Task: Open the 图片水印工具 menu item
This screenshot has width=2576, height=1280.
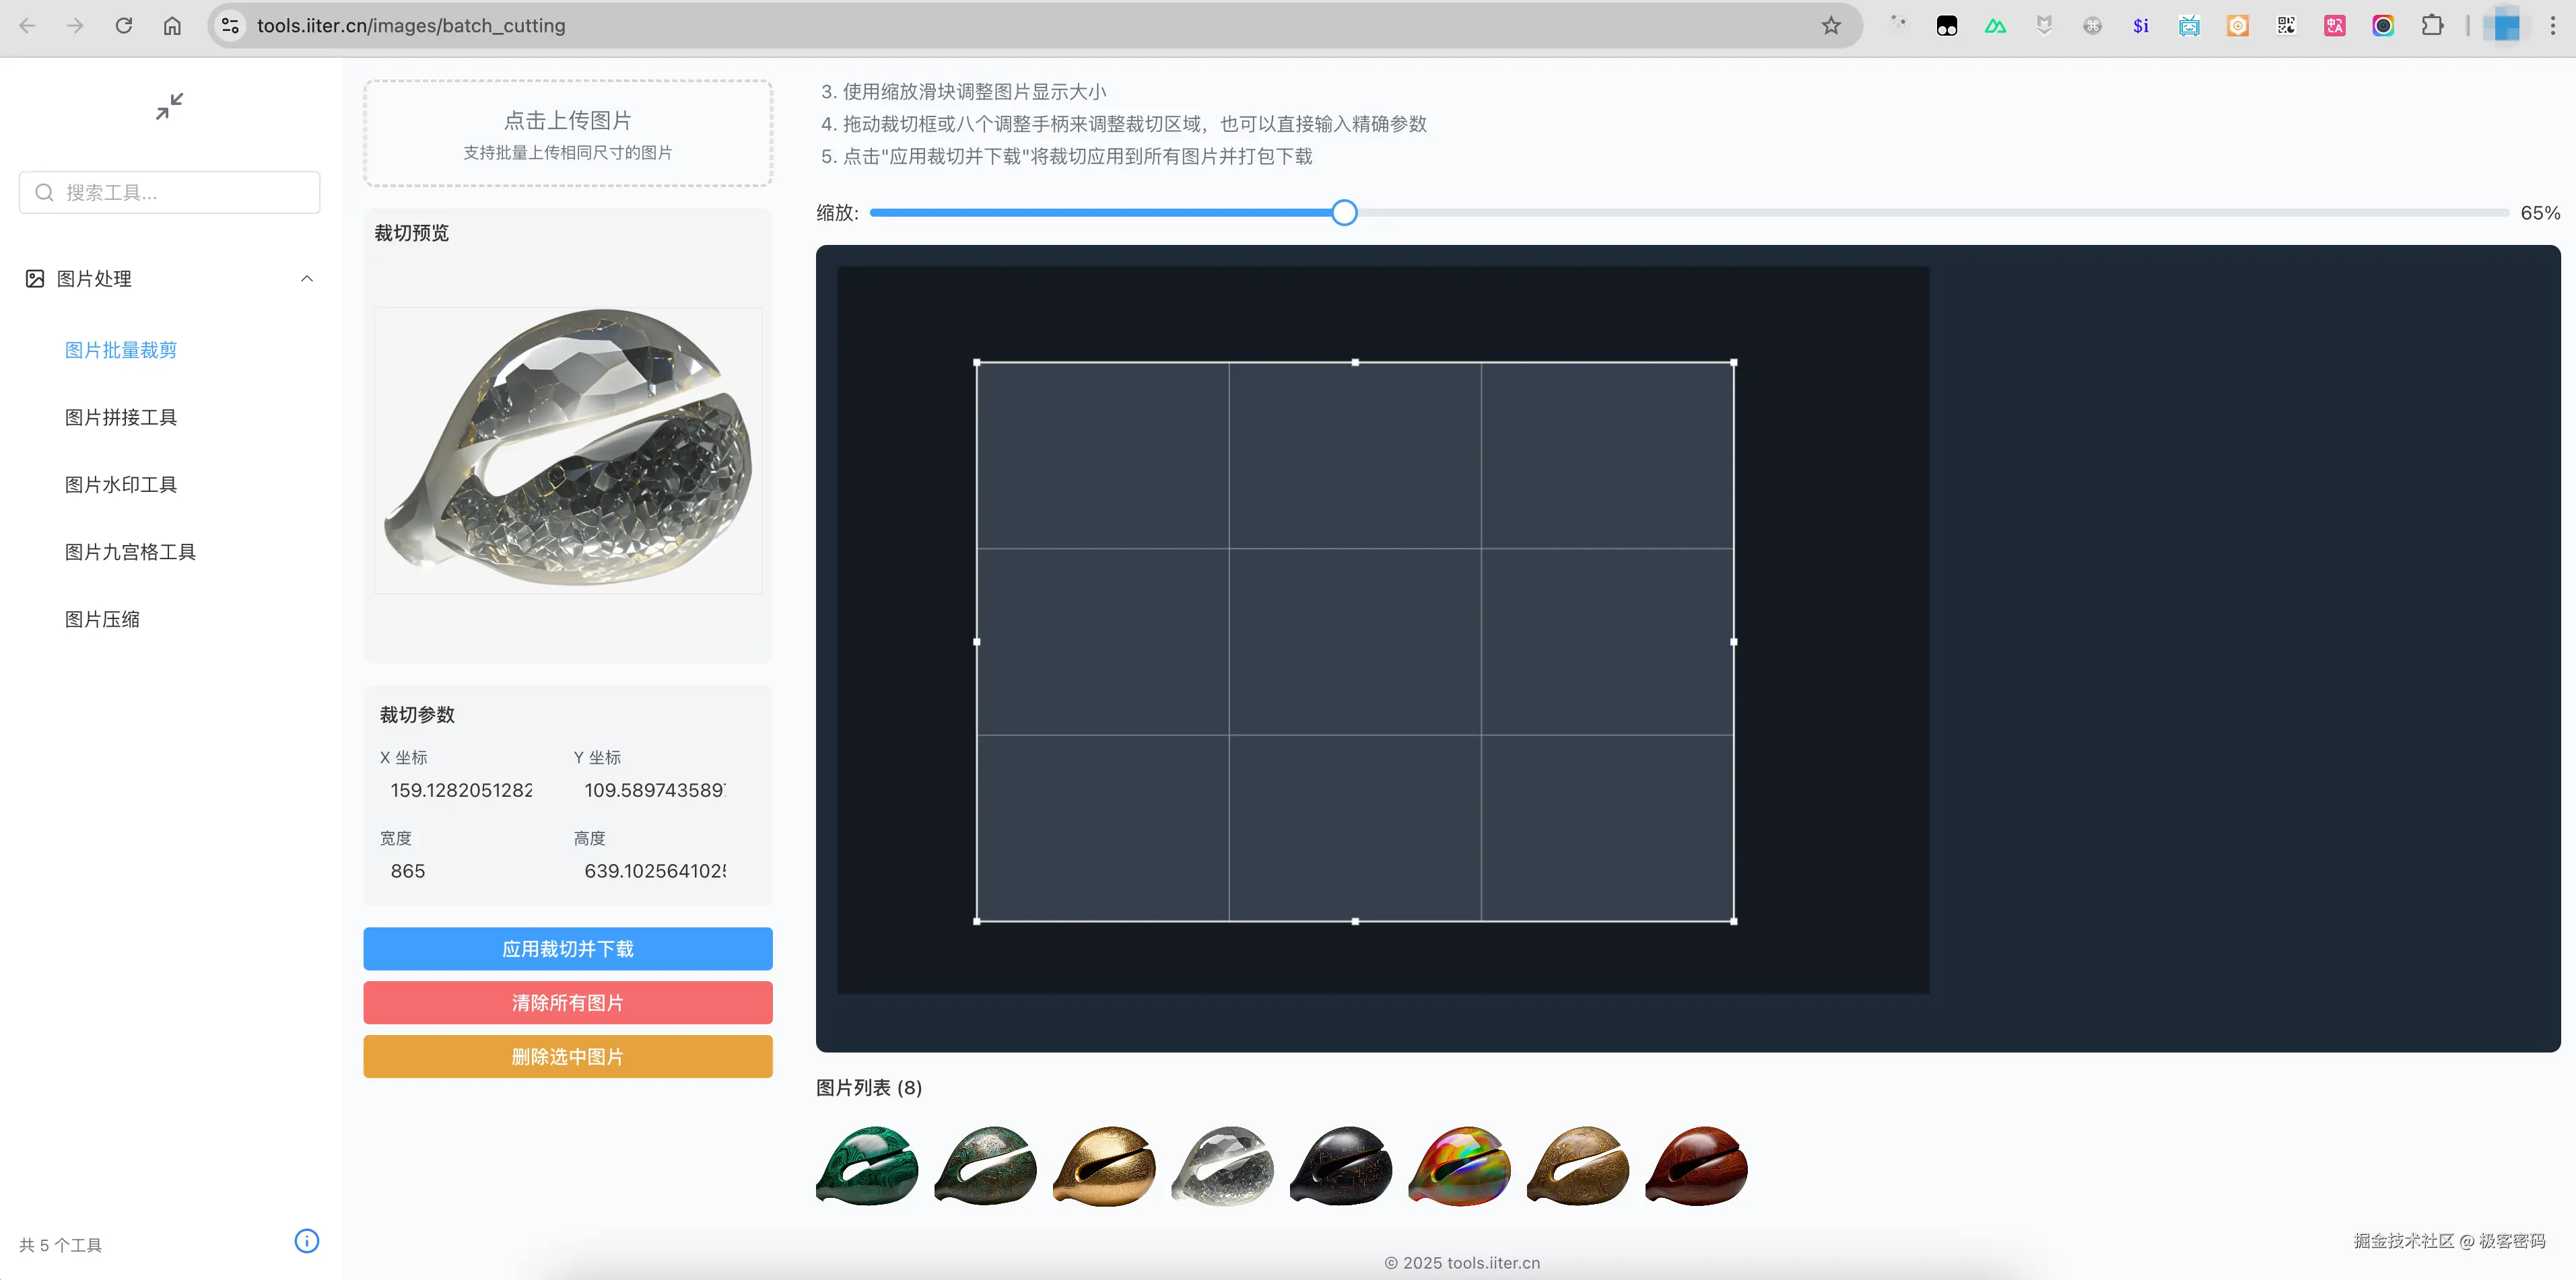Action: (x=121, y=485)
